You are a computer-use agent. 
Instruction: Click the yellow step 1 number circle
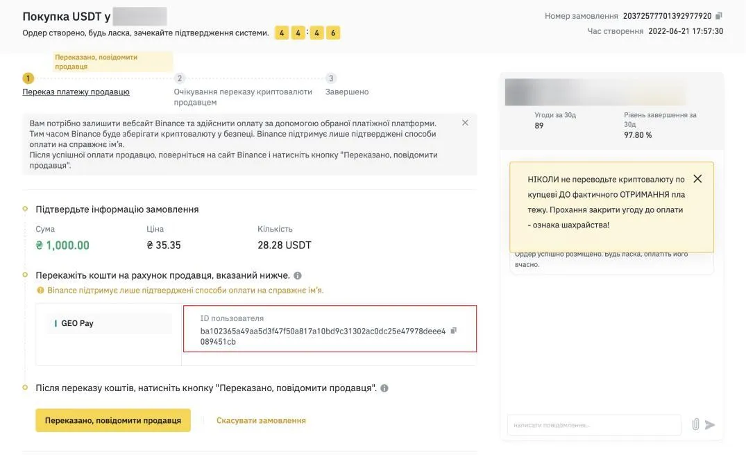coord(28,78)
